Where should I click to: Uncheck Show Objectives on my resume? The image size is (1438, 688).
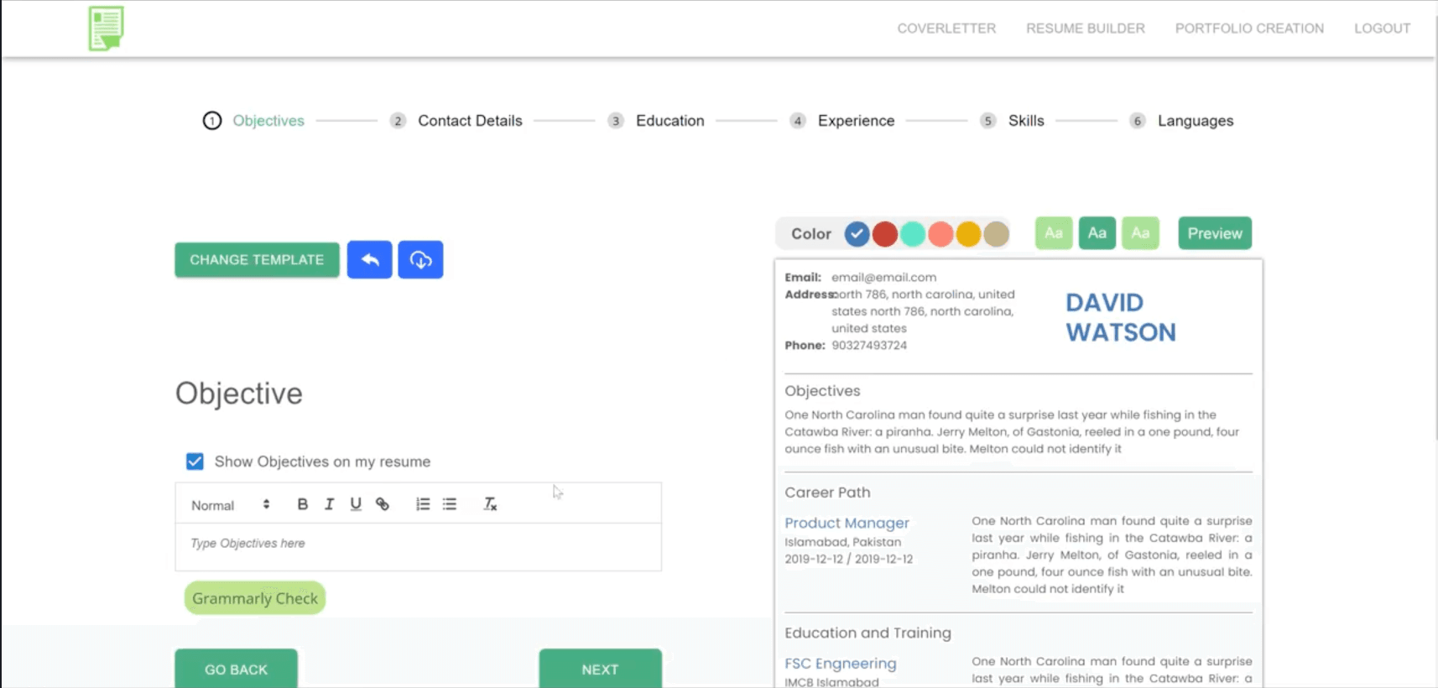tap(195, 461)
